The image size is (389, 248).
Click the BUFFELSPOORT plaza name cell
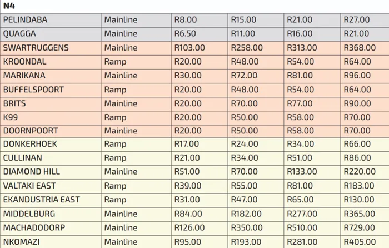coord(33,90)
